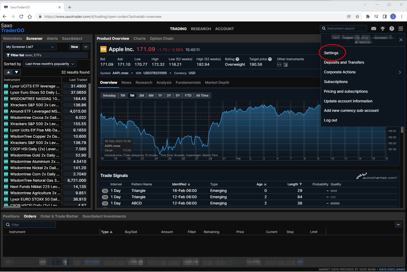
Task: Open the Market Depth tab
Action: coord(217,82)
